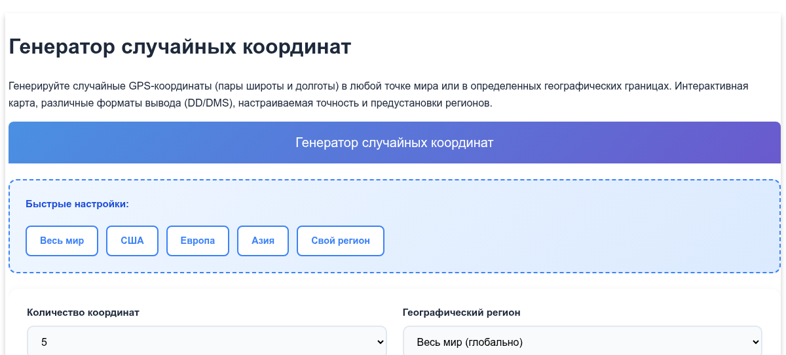Click the «Количество координат» field label
This screenshot has width=786, height=355.
click(x=83, y=313)
